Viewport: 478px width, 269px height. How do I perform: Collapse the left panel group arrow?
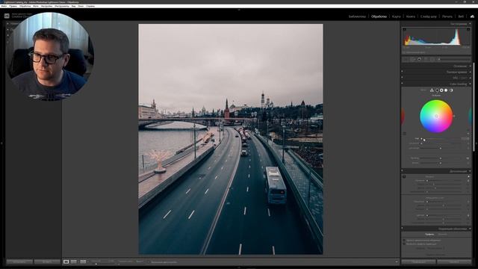coord(1,143)
